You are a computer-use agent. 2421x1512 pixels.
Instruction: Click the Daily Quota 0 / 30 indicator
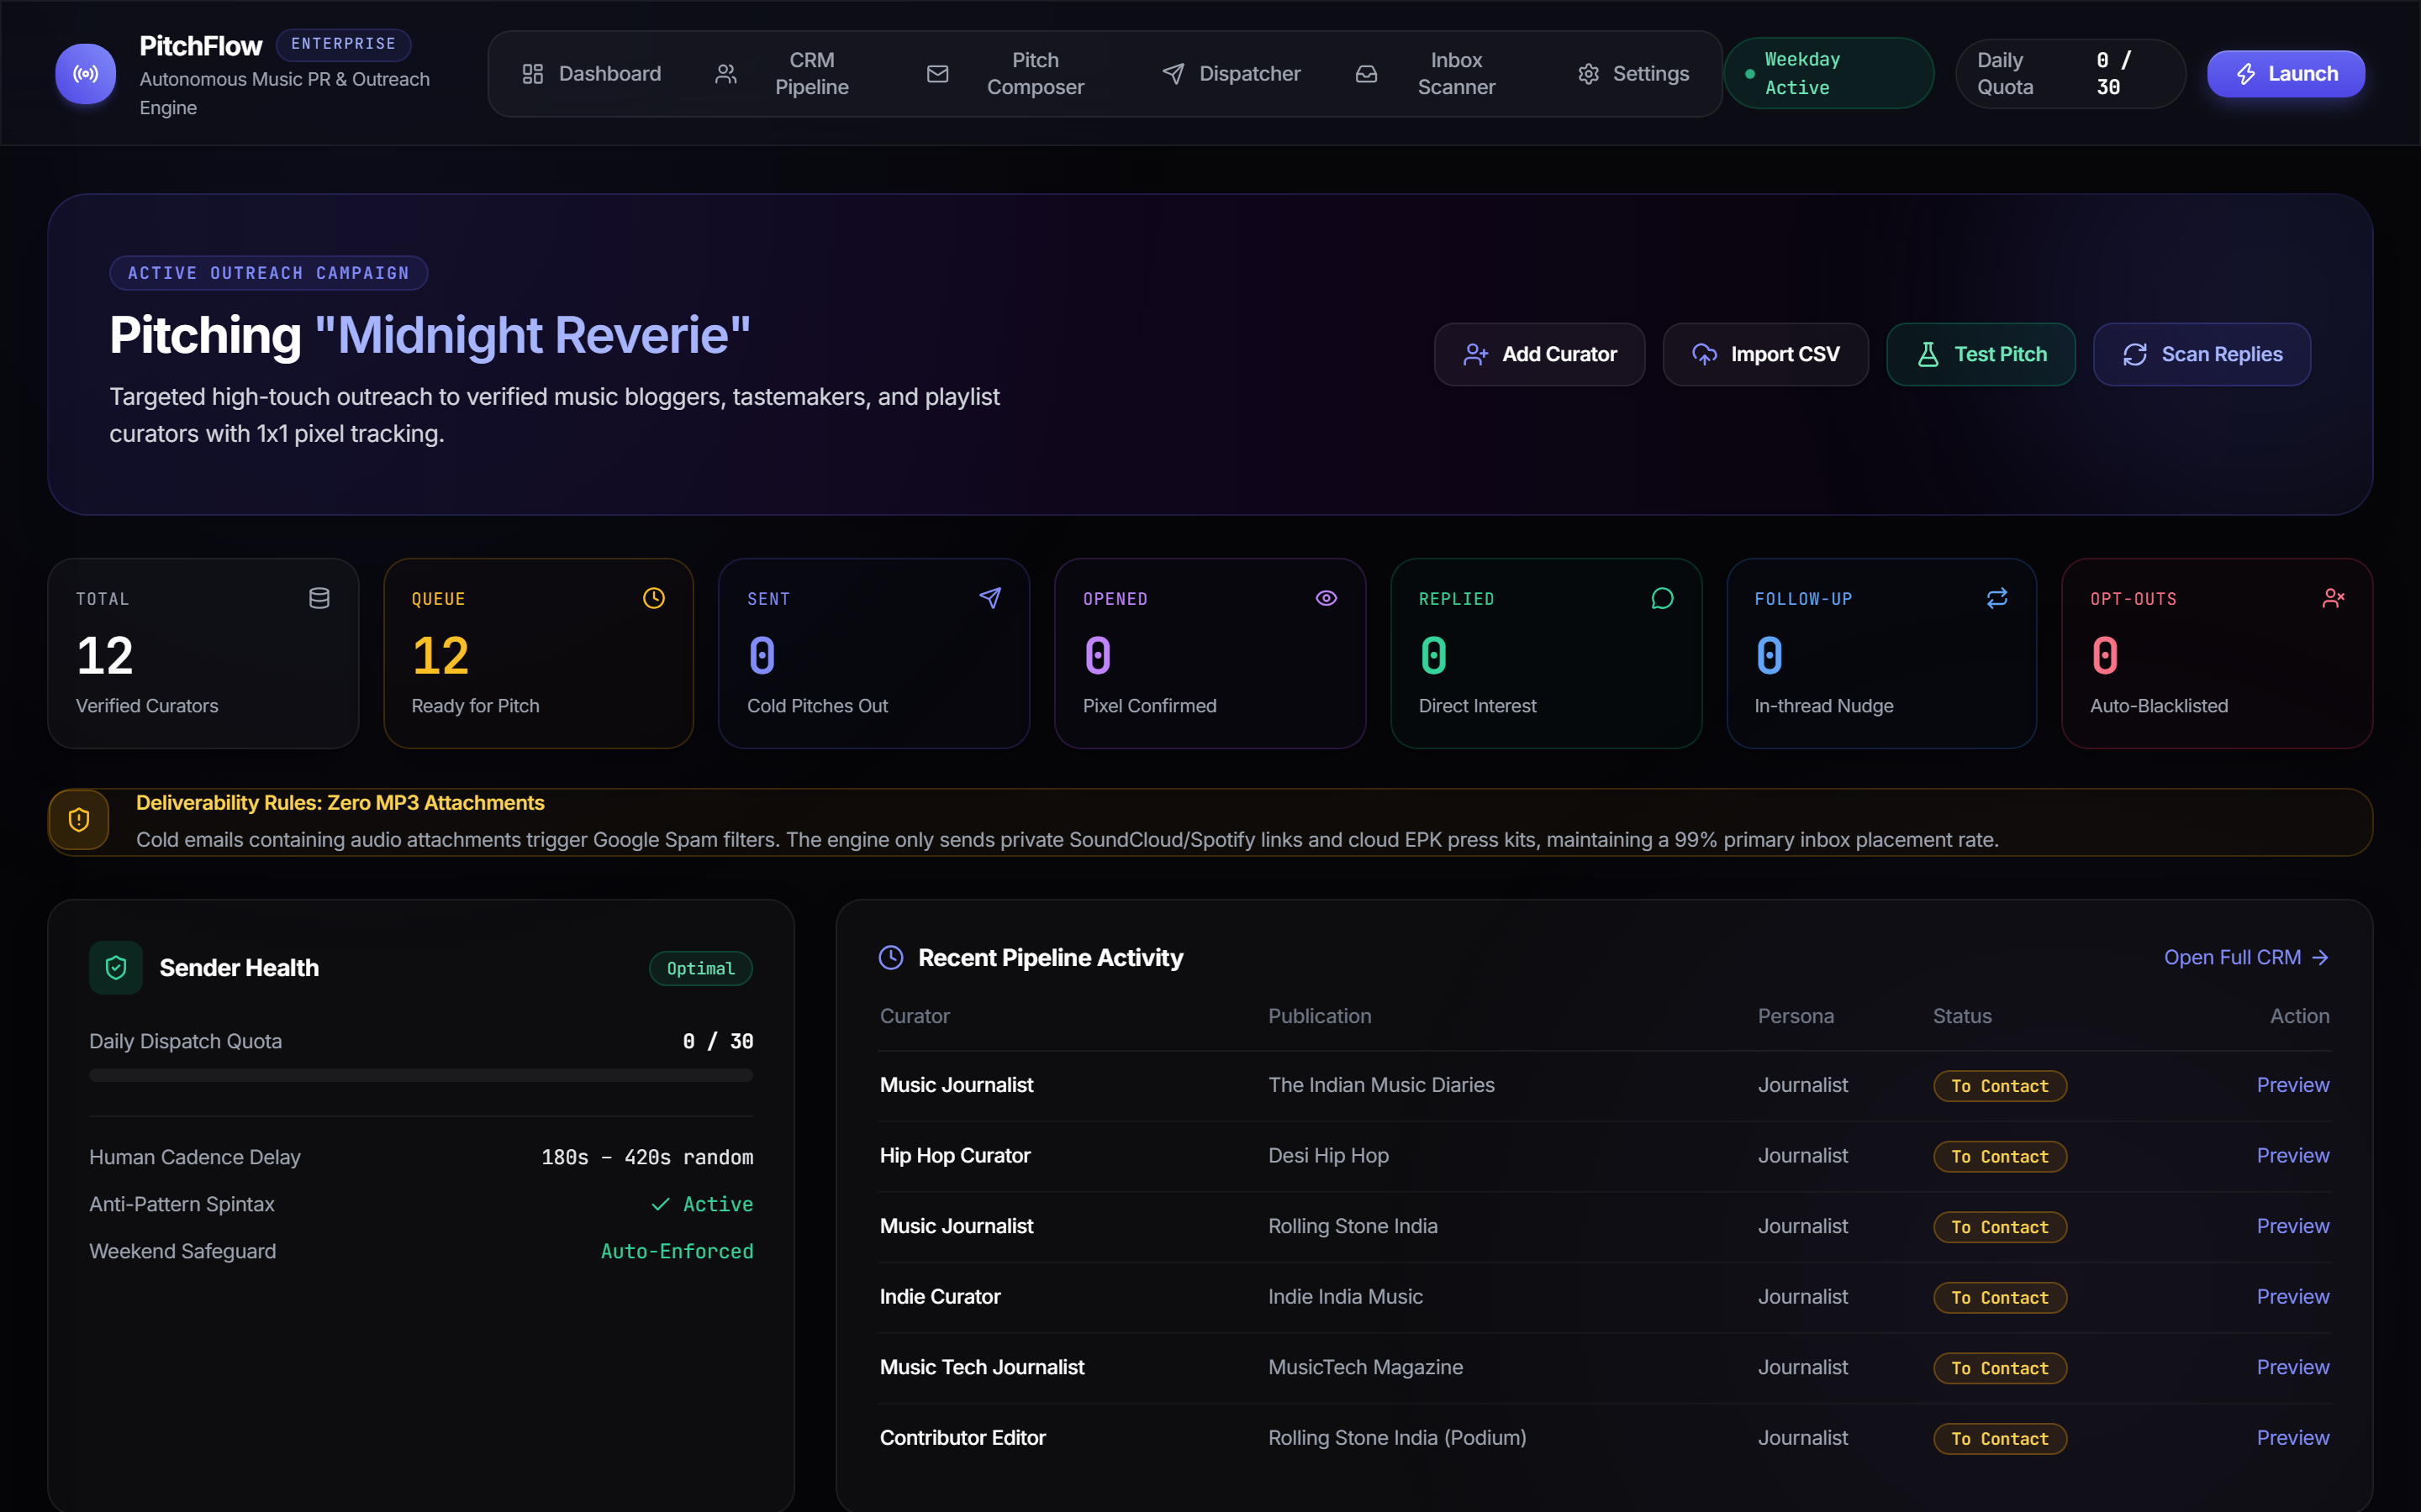[2070, 74]
